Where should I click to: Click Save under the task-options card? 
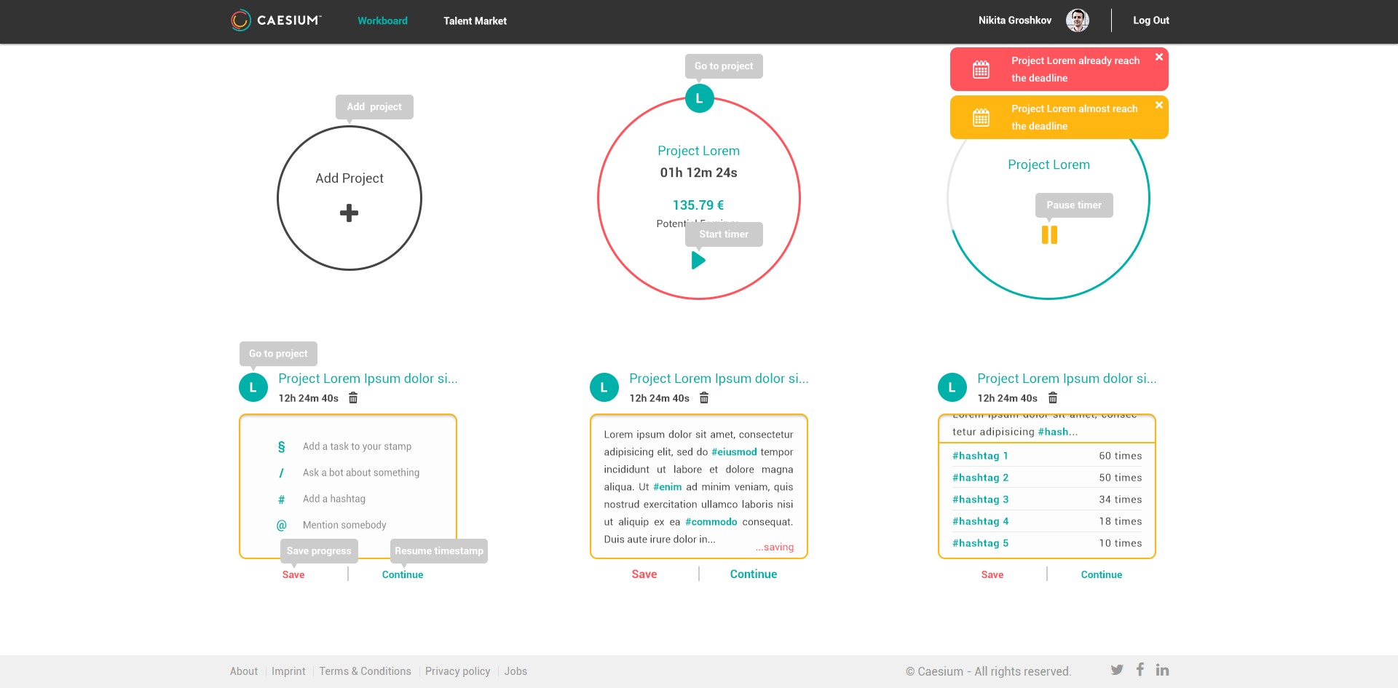(x=293, y=574)
